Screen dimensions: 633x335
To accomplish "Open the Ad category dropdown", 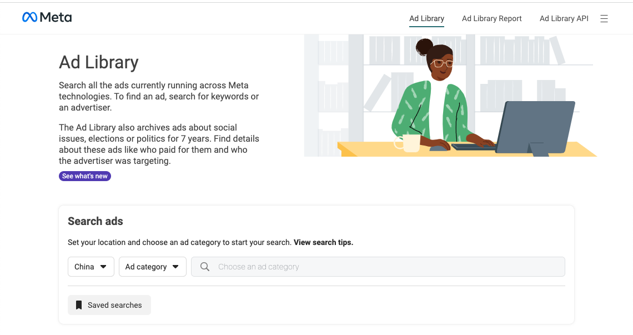I will point(152,267).
